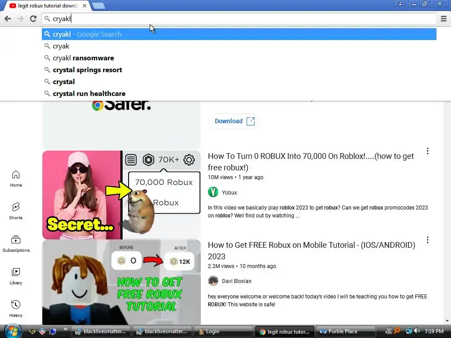The height and width of the screenshot is (338, 451).
Task: Pick the 'crystal' suggestion
Action: pyautogui.click(x=239, y=81)
